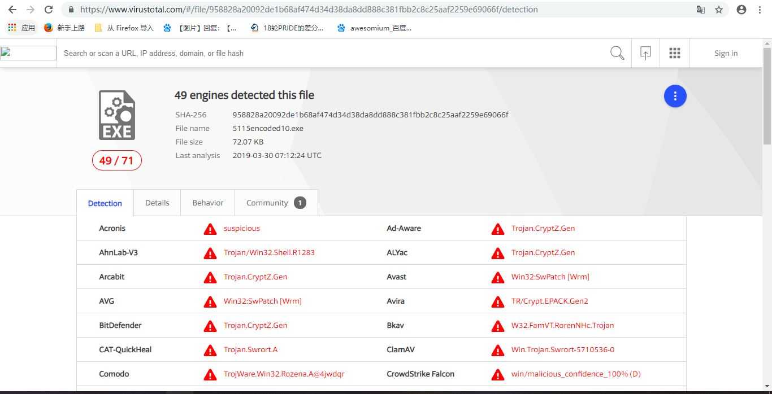The image size is (772, 394).
Task: Bookmark this page with star icon
Action: 719,10
